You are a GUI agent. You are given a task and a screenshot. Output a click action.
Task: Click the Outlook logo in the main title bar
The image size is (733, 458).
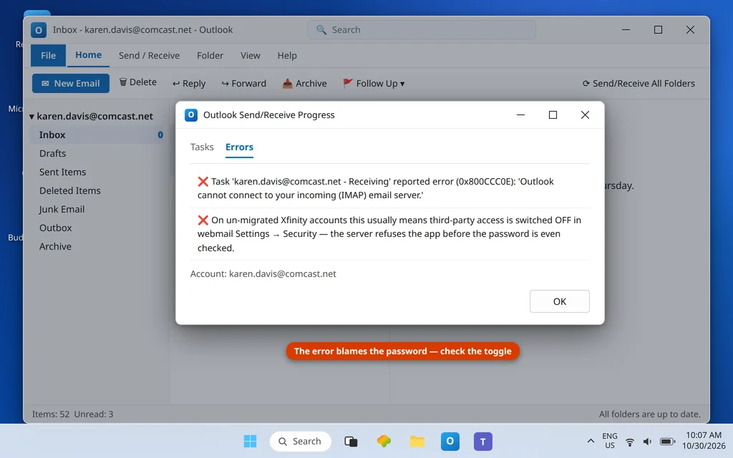point(39,30)
